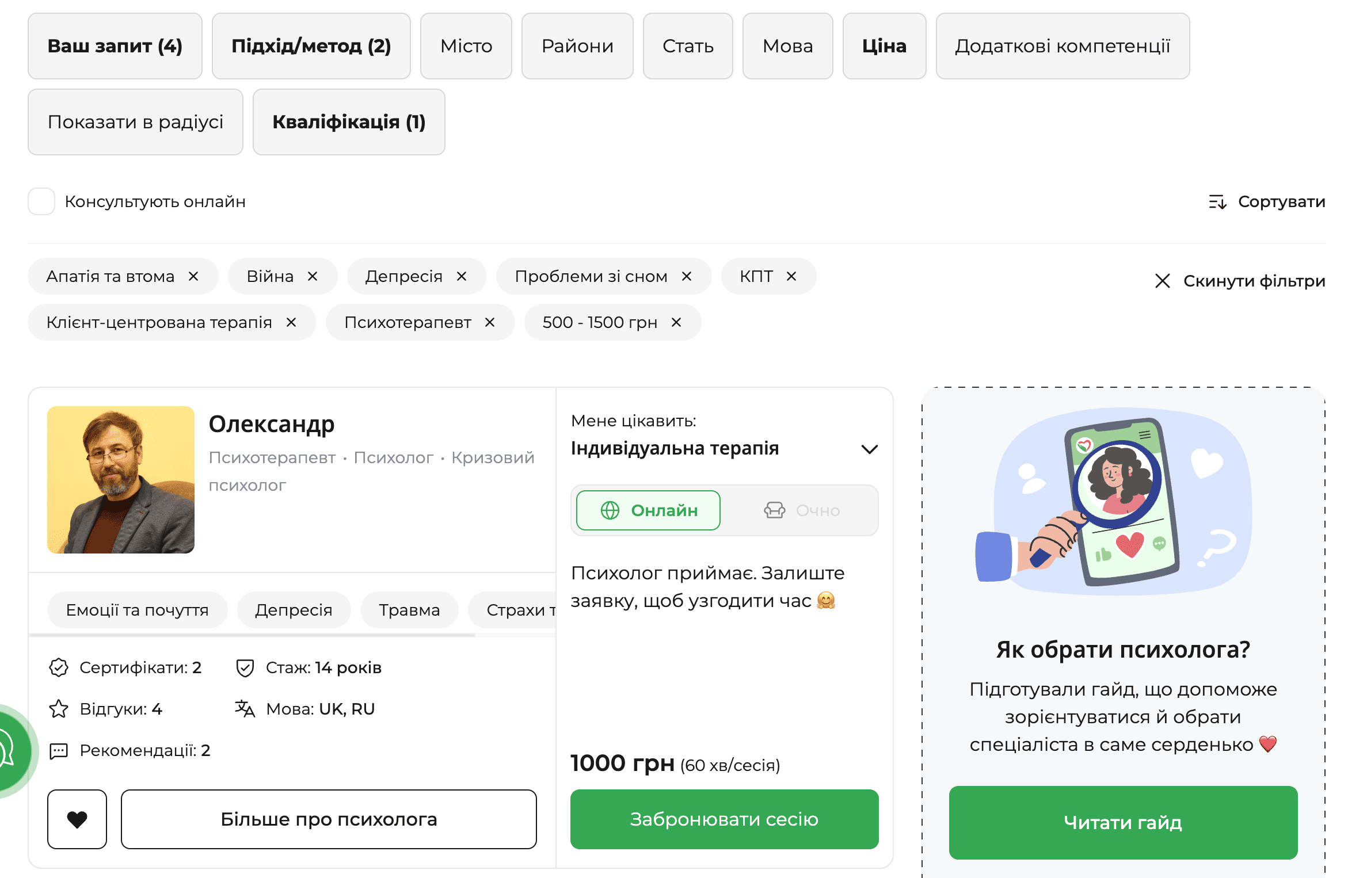Select the «Ціна» filter tab
Viewport: 1348px width, 878px height.
pos(884,45)
